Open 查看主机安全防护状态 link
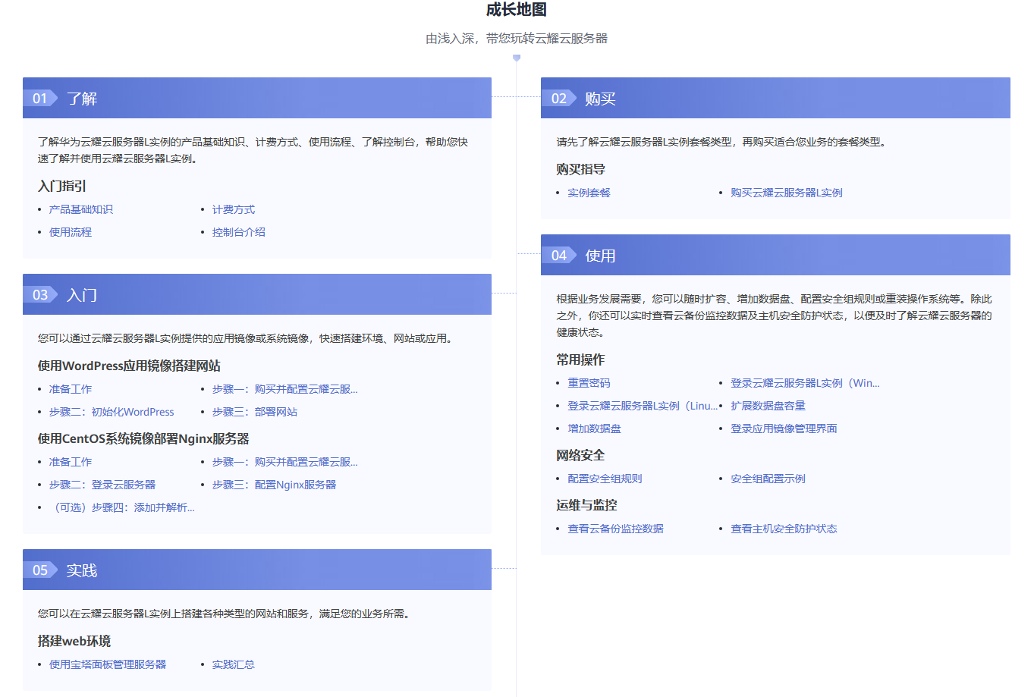 click(x=784, y=529)
